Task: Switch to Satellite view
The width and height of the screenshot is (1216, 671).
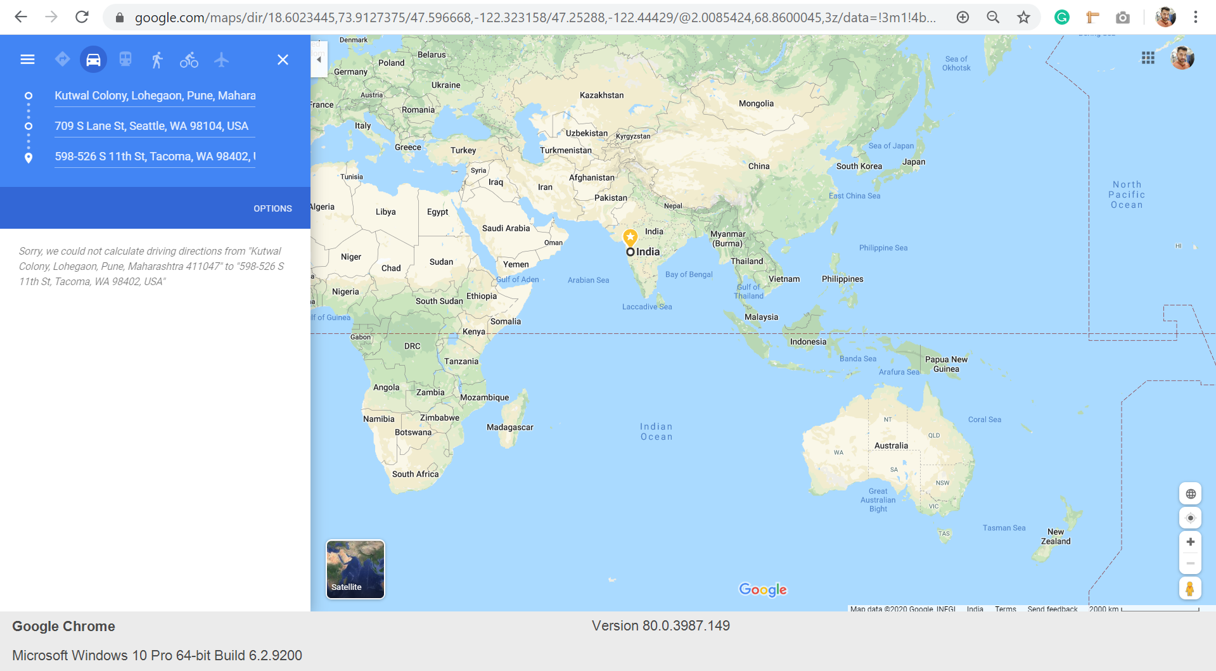Action: [x=355, y=569]
